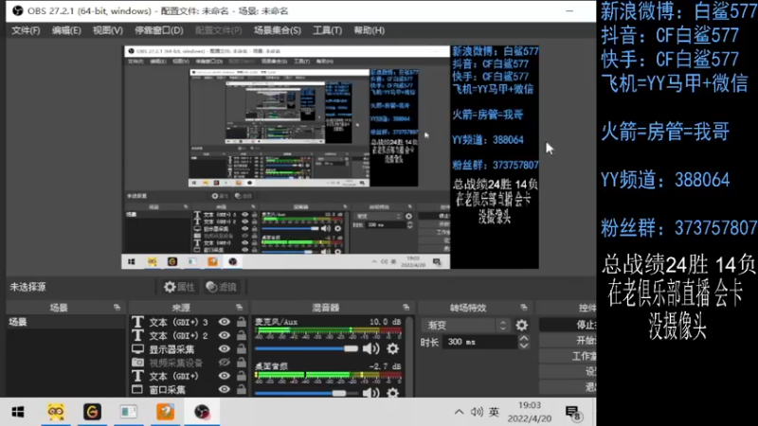Click the 停止 button in controls
The image size is (758, 426).
click(568, 325)
